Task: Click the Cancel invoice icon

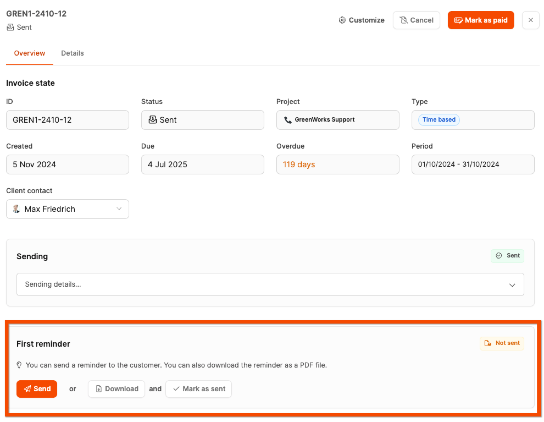Action: 403,20
